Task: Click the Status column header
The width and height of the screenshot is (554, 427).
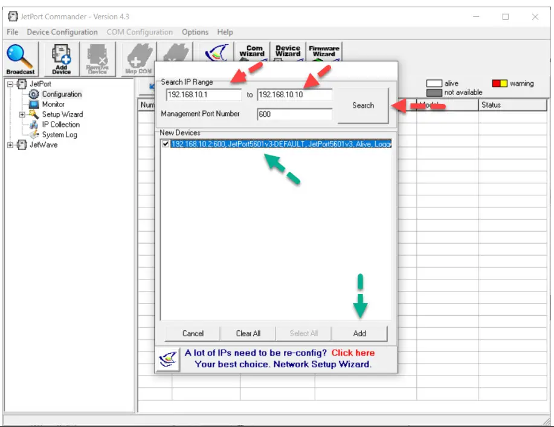Action: pos(512,105)
